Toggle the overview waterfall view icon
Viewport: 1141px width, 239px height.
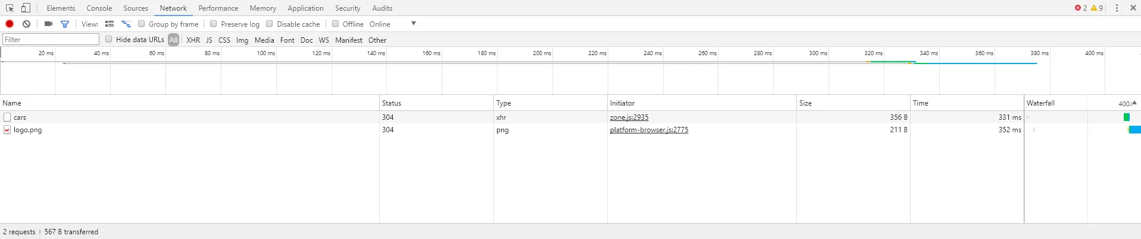click(x=126, y=24)
